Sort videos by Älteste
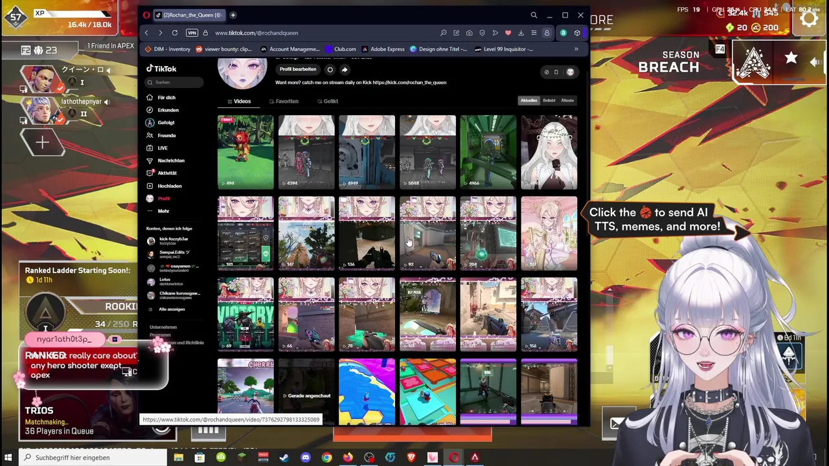The width and height of the screenshot is (829, 466). click(567, 100)
